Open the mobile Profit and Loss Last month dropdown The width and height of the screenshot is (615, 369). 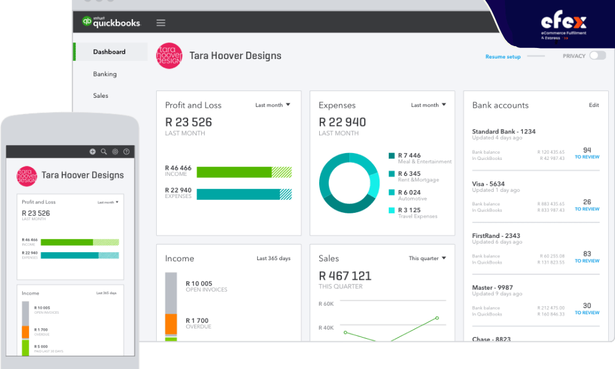[108, 202]
